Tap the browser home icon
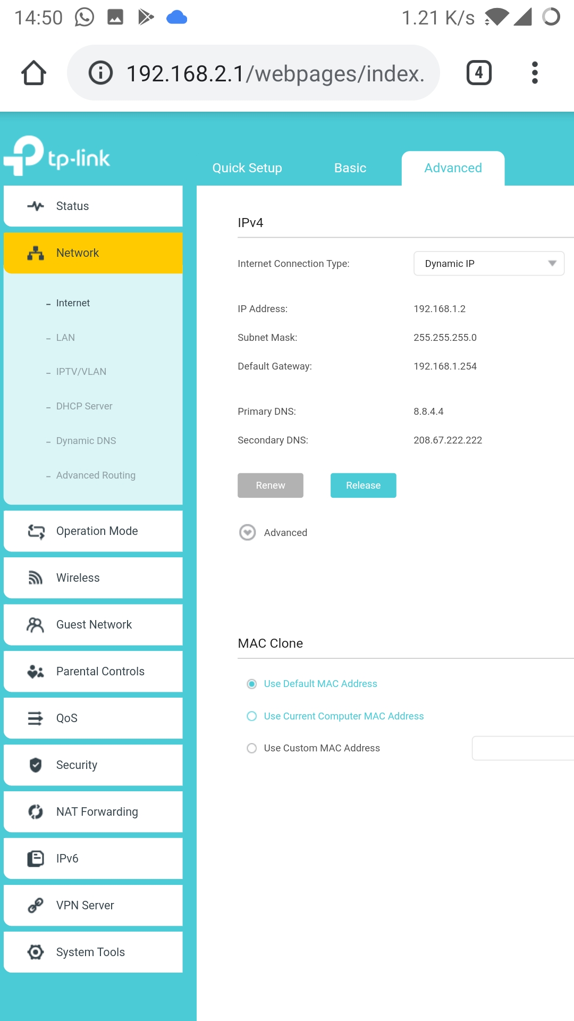 pyautogui.click(x=33, y=73)
